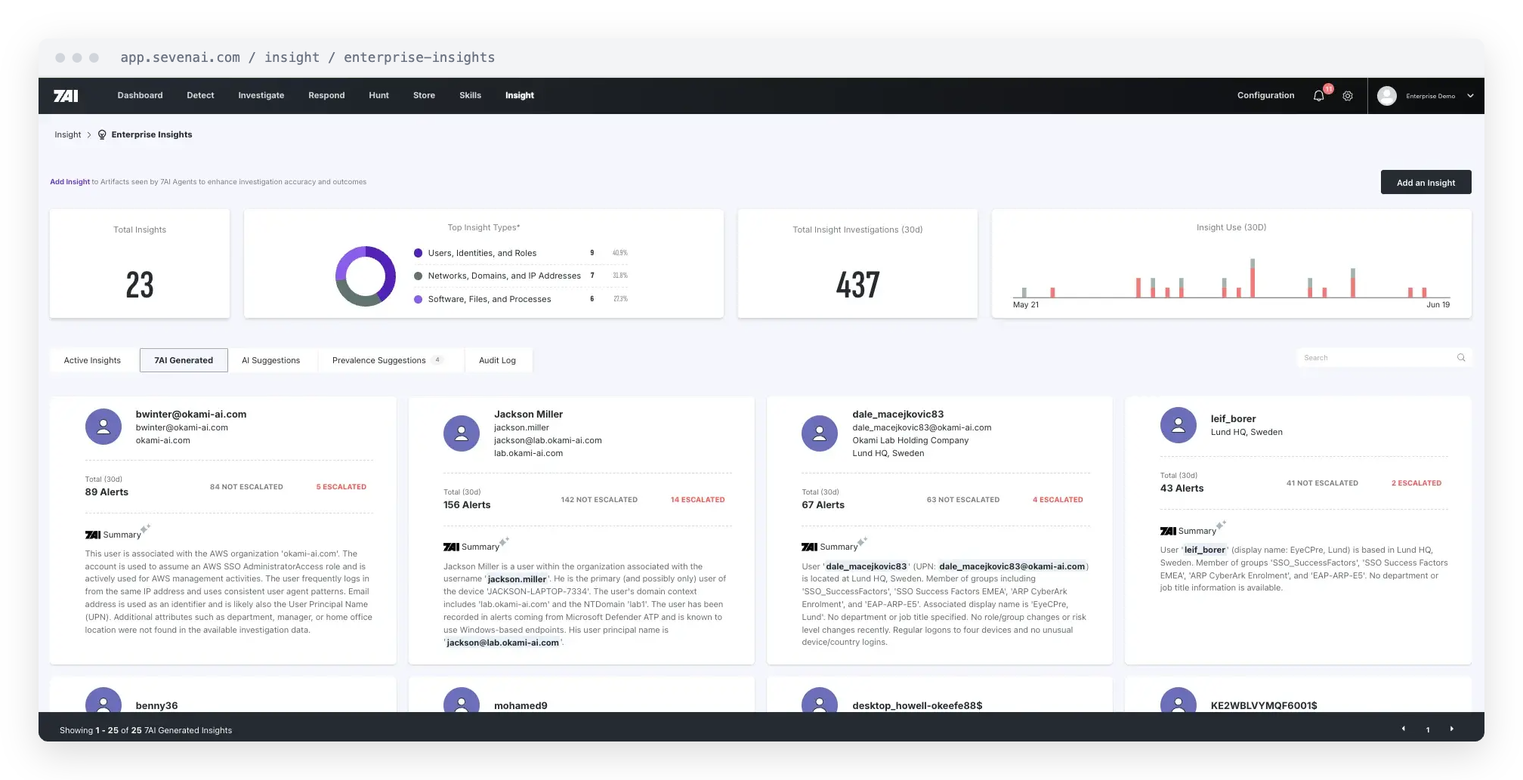Image resolution: width=1523 pixels, height=780 pixels.
Task: Click the Top Insight Types donut chart
Action: [x=366, y=276]
